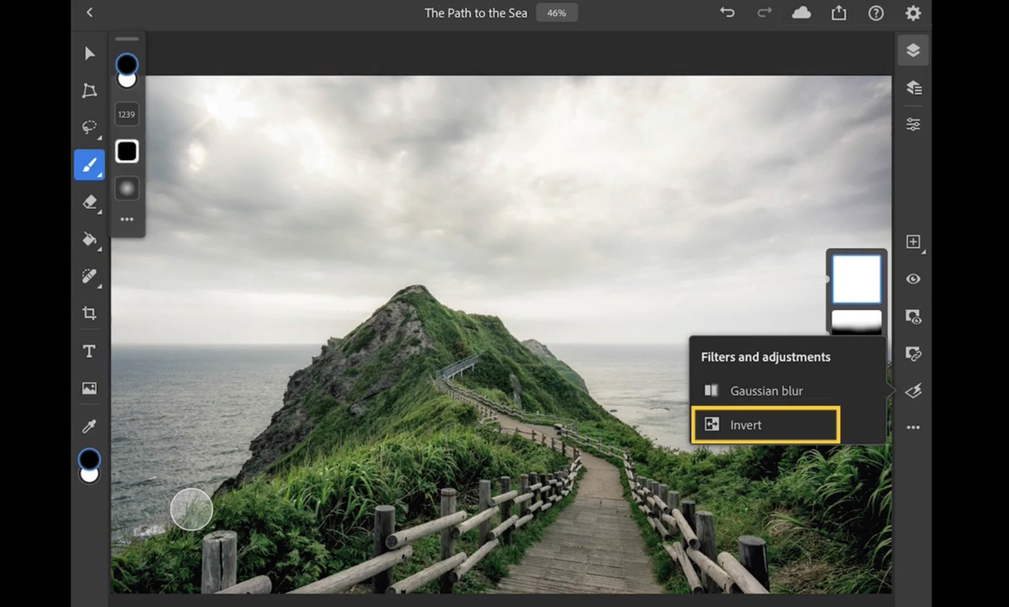Open the brush color black swatch square
Image resolution: width=1009 pixels, height=607 pixels.
[x=127, y=151]
